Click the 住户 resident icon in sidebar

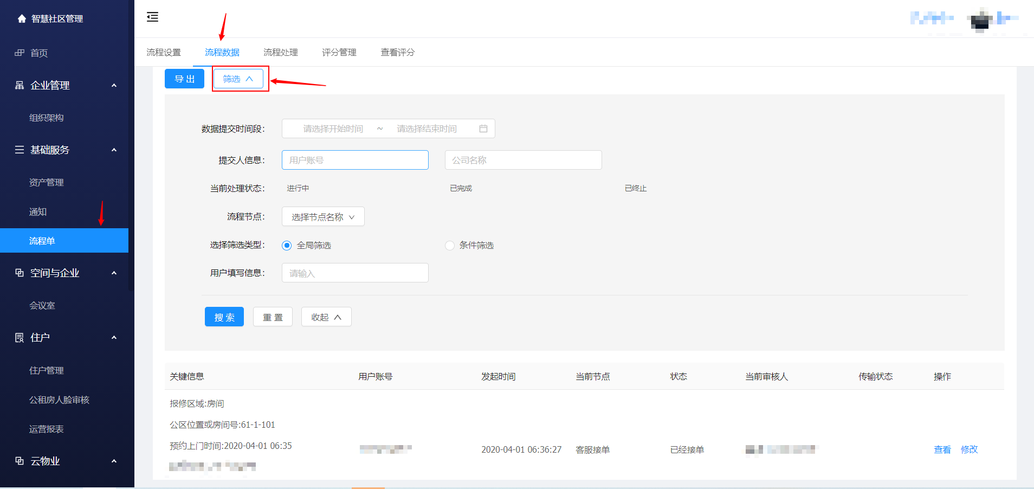click(20, 338)
